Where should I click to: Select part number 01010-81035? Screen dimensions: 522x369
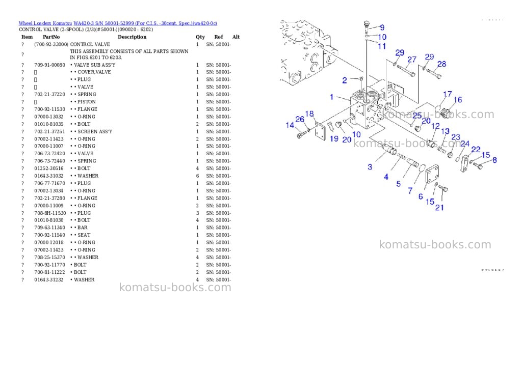coord(48,124)
